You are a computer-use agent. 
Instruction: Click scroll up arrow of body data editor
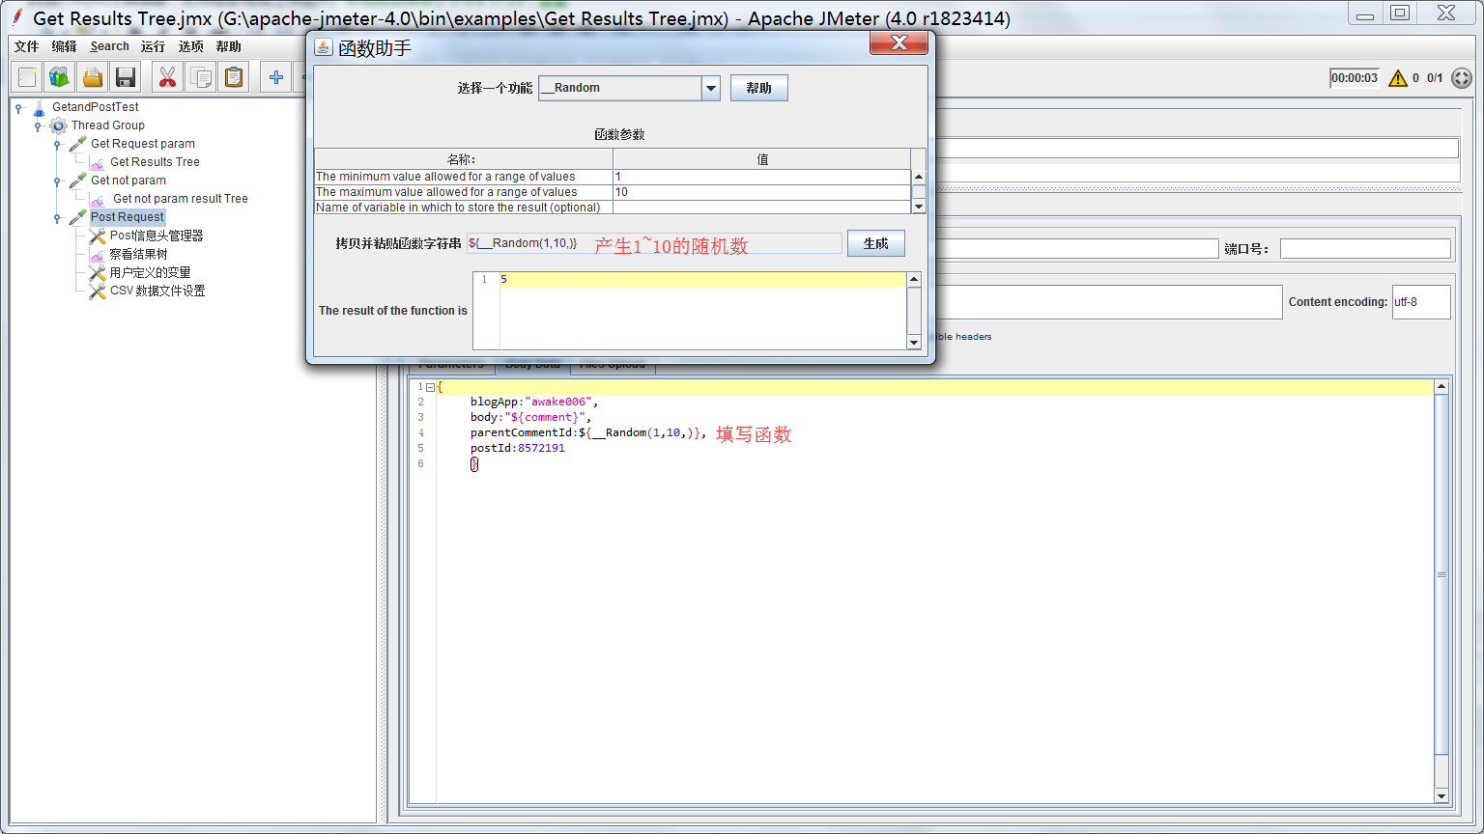point(1441,386)
